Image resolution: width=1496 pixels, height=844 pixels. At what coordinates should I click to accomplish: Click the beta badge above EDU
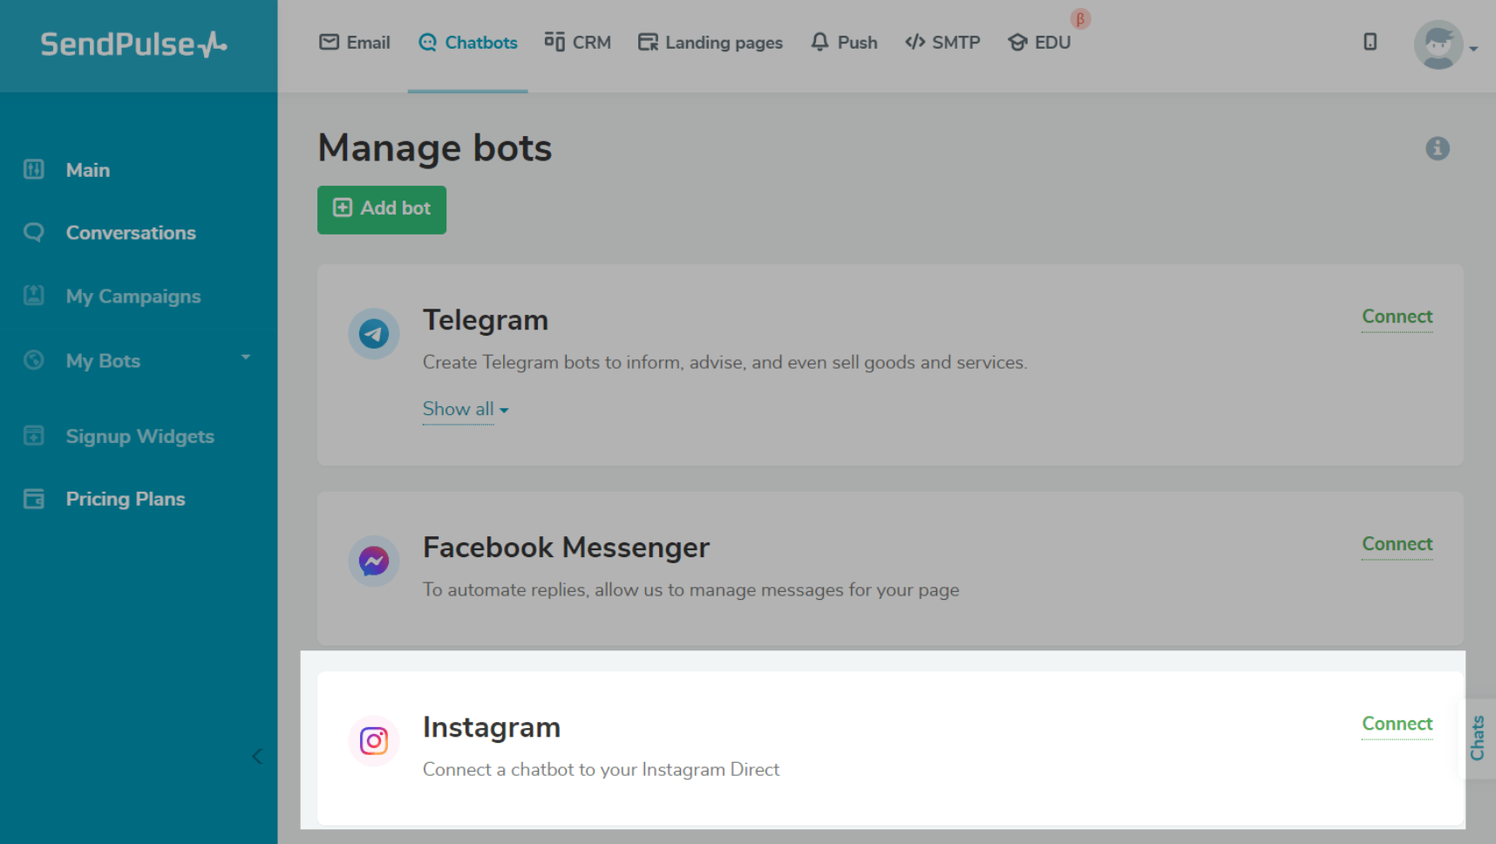tap(1080, 19)
